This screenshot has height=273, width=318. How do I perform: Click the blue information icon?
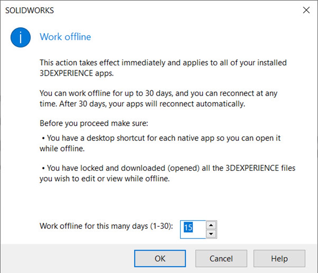pos(21,37)
